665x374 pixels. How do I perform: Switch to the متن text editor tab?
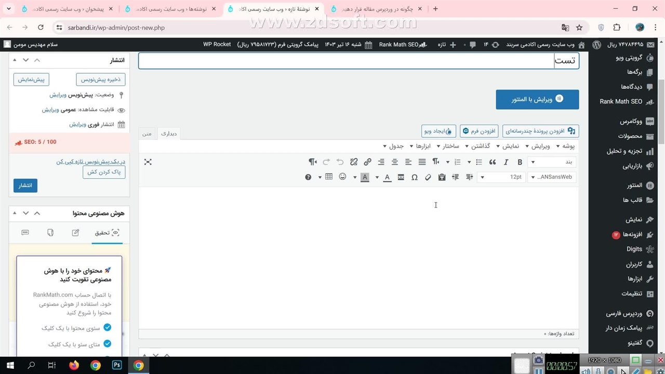[x=147, y=133]
